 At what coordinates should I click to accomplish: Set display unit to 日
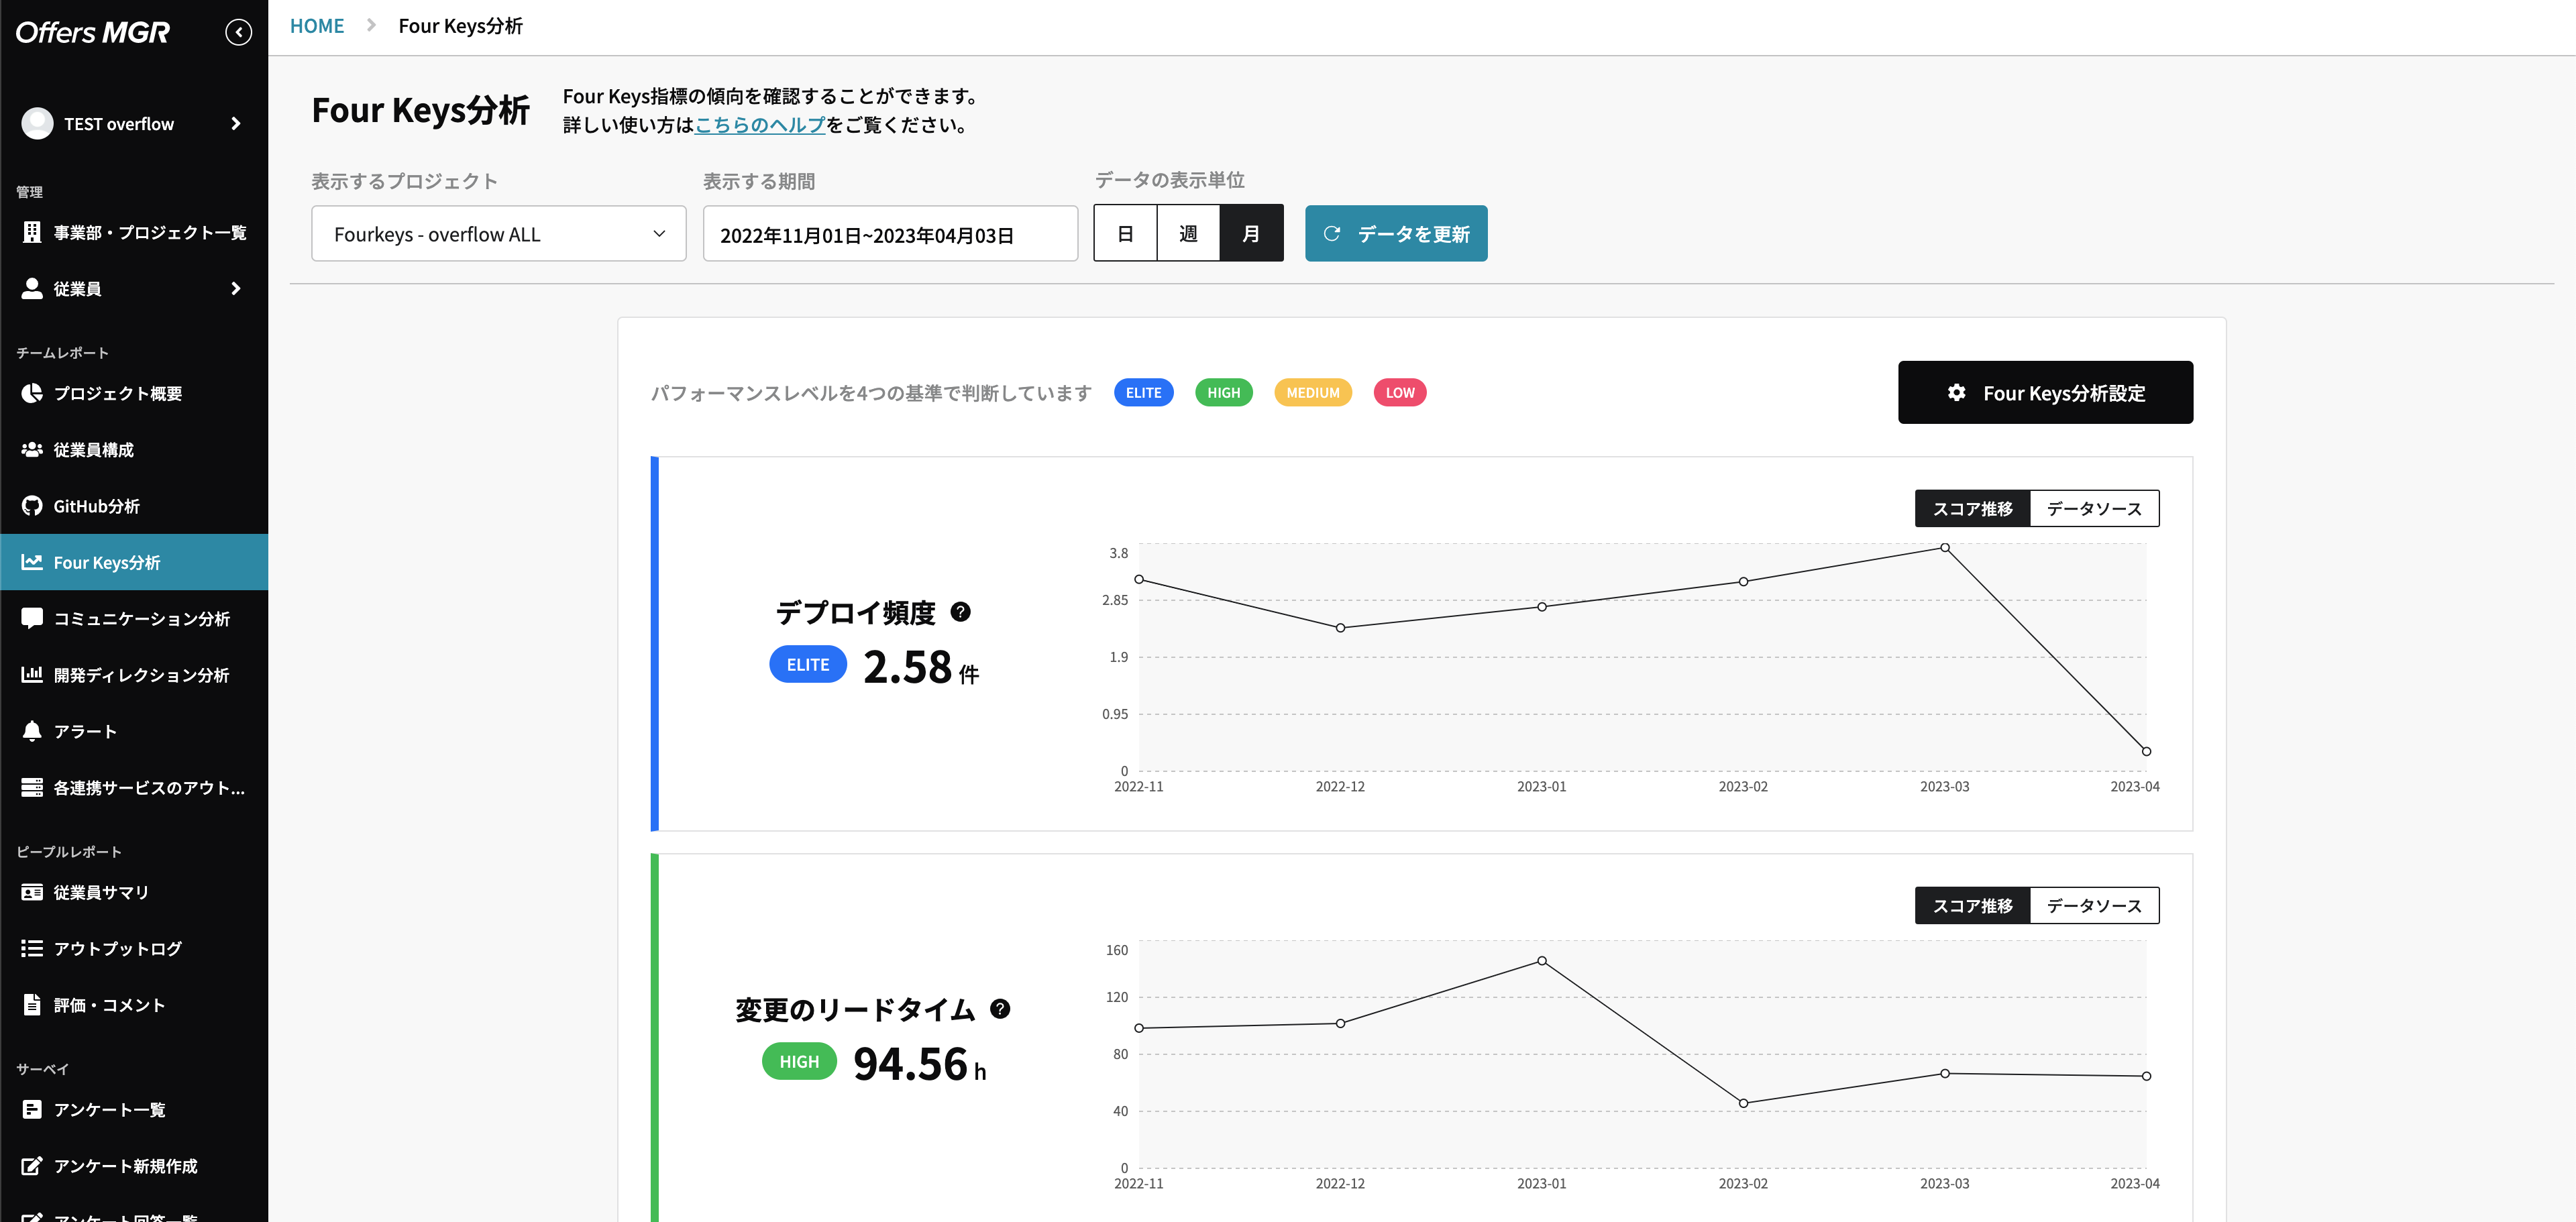pos(1125,233)
